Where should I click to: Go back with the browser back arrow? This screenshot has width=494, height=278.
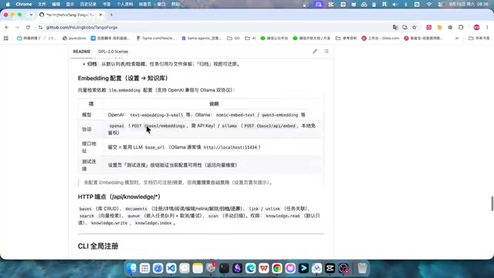coord(7,28)
